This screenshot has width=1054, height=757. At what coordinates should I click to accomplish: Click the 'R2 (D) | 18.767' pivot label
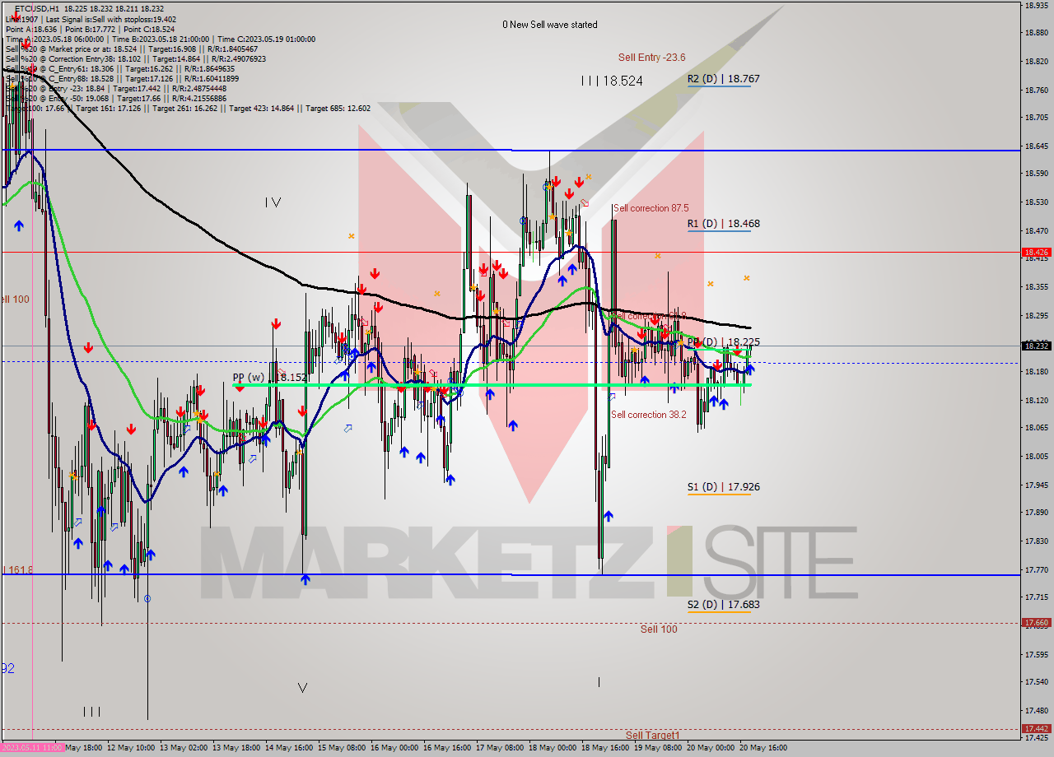coord(724,79)
